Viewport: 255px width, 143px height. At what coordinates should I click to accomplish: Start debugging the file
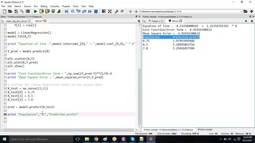coord(67,12)
